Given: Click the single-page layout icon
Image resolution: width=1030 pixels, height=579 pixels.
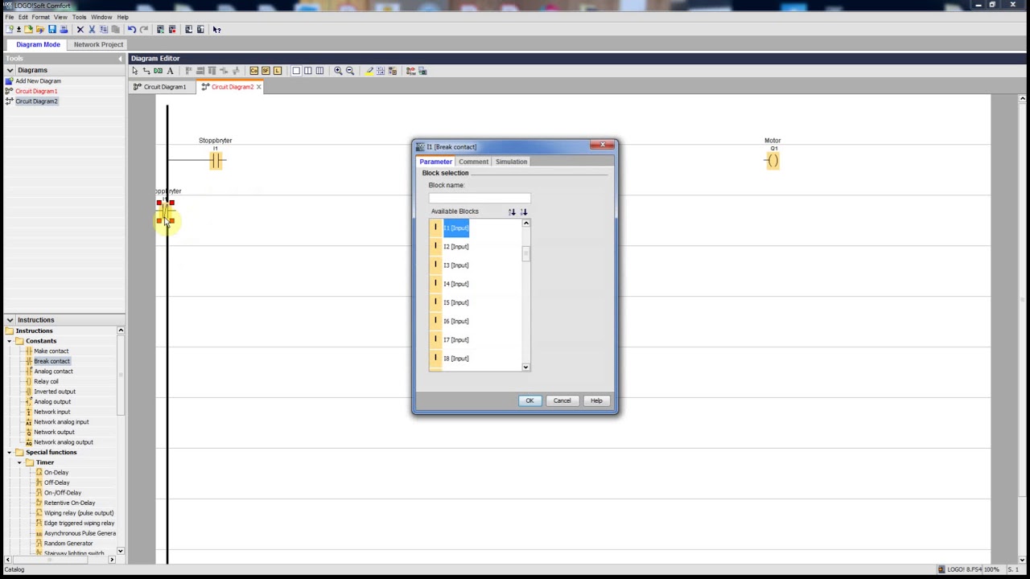Looking at the screenshot, I should pos(296,71).
